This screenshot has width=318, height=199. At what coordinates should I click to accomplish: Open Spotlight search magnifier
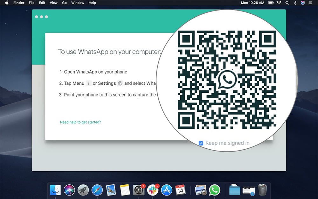(287, 3)
